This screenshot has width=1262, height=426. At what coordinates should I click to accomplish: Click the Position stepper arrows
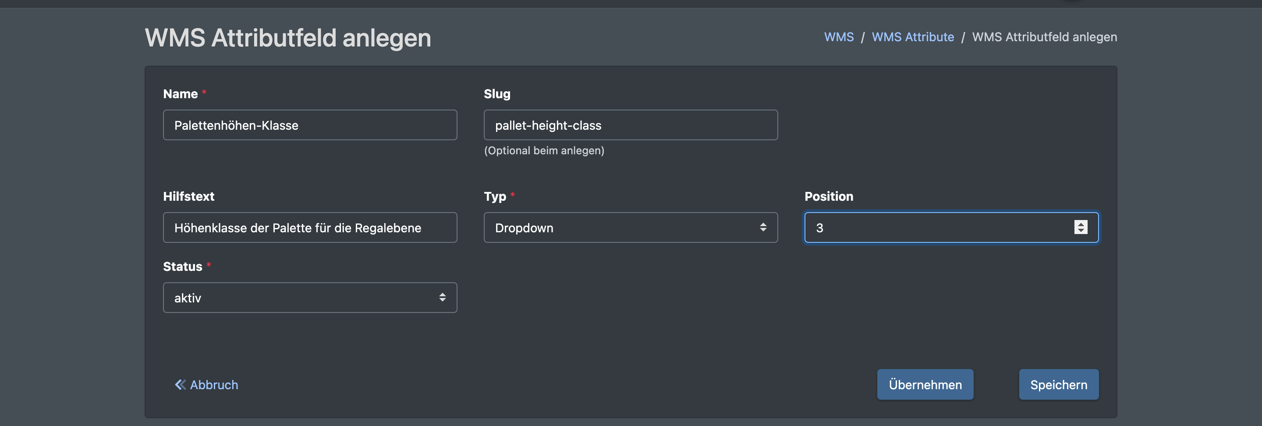[x=1081, y=227]
